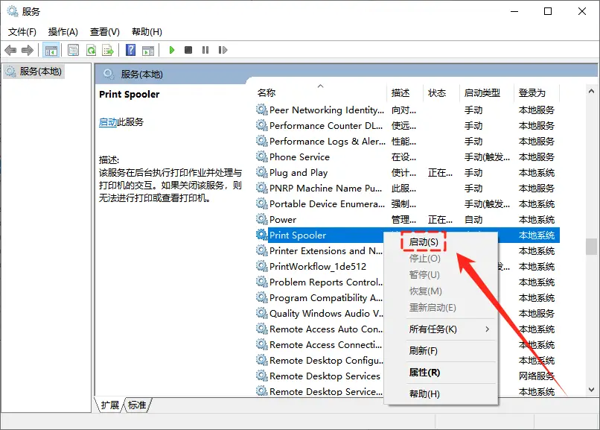This screenshot has width=600, height=430.
Task: Click the back navigation arrow icon
Action: 9,50
